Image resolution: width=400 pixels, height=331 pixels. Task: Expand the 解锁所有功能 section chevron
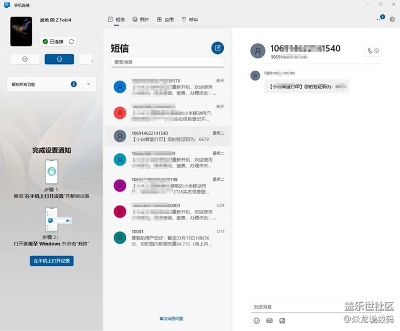pos(88,84)
